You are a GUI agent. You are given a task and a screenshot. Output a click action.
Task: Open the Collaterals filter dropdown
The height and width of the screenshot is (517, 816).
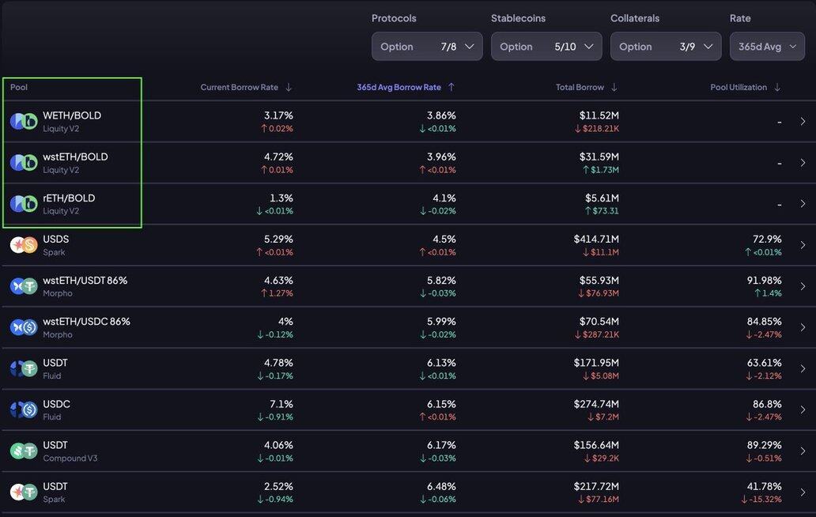pos(666,47)
